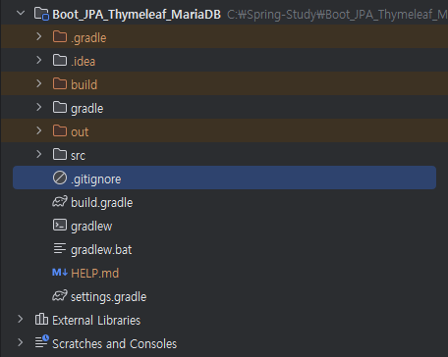Screen dimensions: 448x357
Task: Expand External Libraries node
Action: (21, 319)
